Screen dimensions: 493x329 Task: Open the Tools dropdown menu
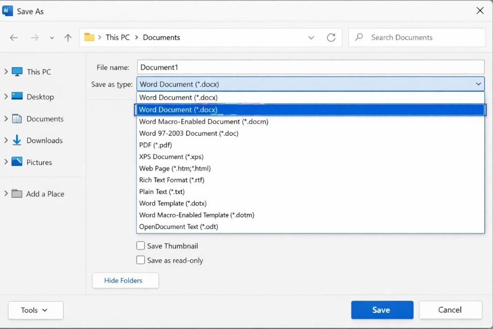tap(35, 310)
